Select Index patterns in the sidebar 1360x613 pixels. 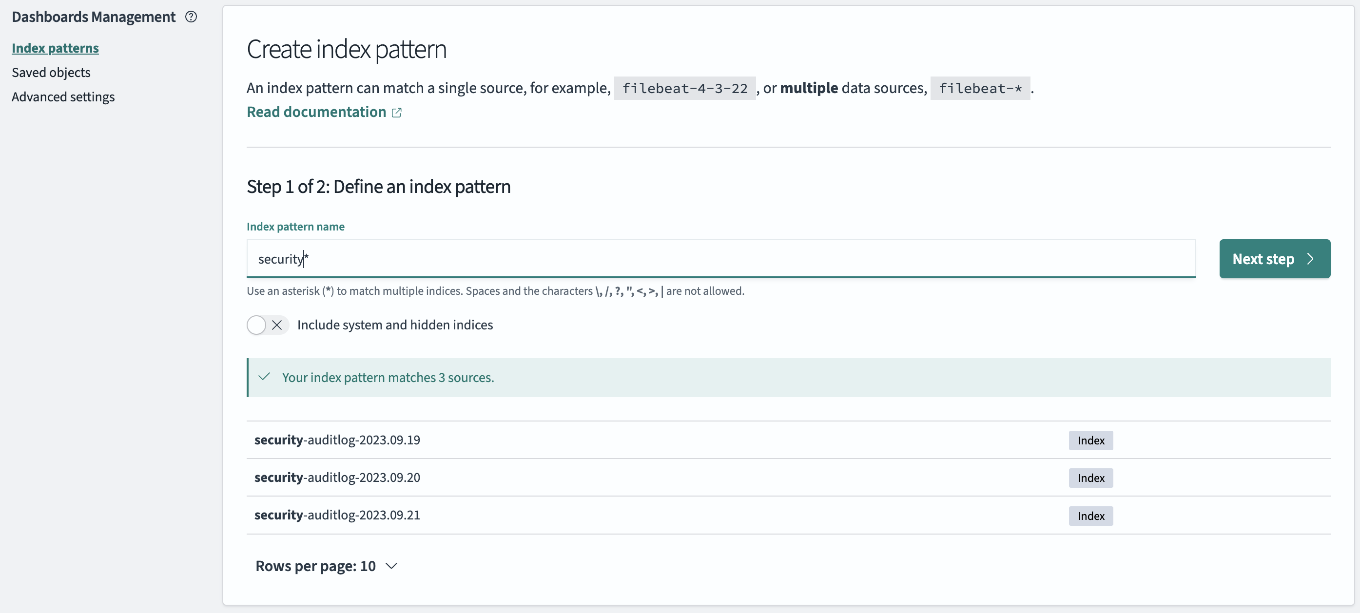point(55,47)
